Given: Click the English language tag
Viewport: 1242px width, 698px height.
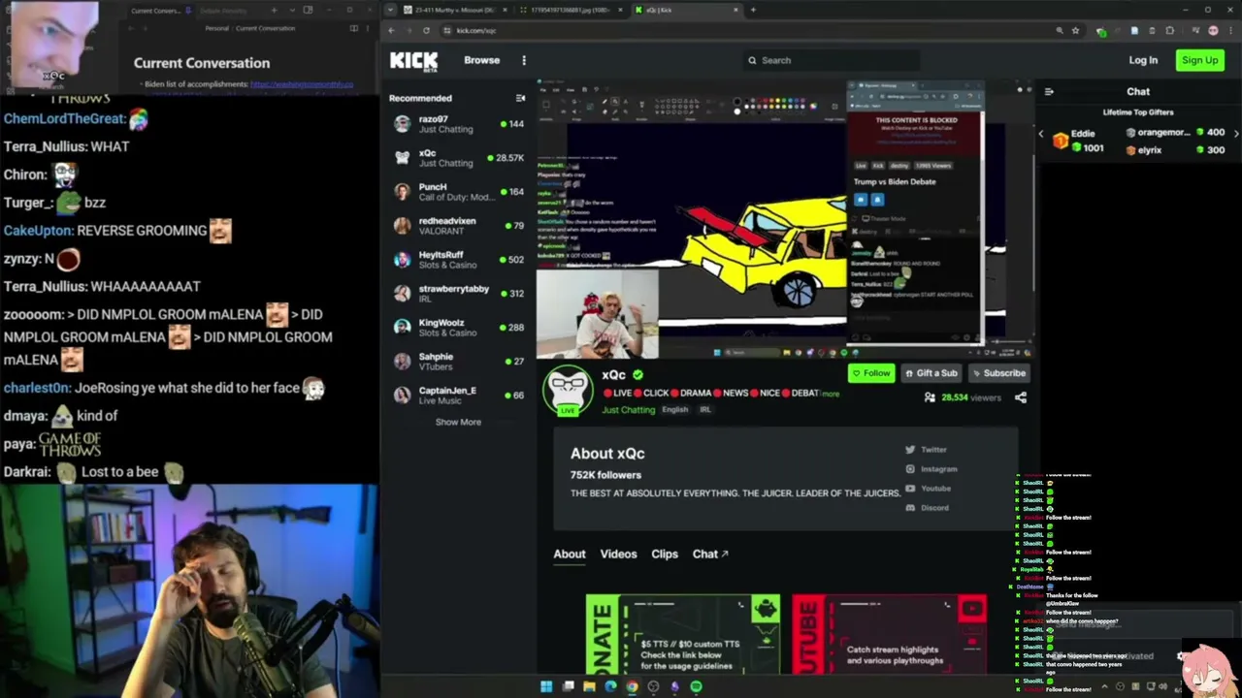Looking at the screenshot, I should 674,410.
